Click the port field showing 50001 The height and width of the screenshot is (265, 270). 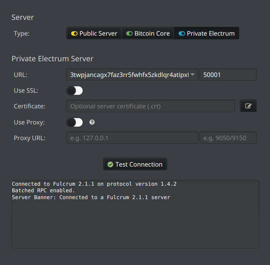(x=228, y=74)
